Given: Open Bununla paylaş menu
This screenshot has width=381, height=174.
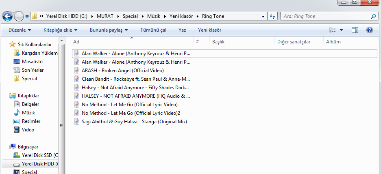Looking at the screenshot, I should [x=109, y=30].
